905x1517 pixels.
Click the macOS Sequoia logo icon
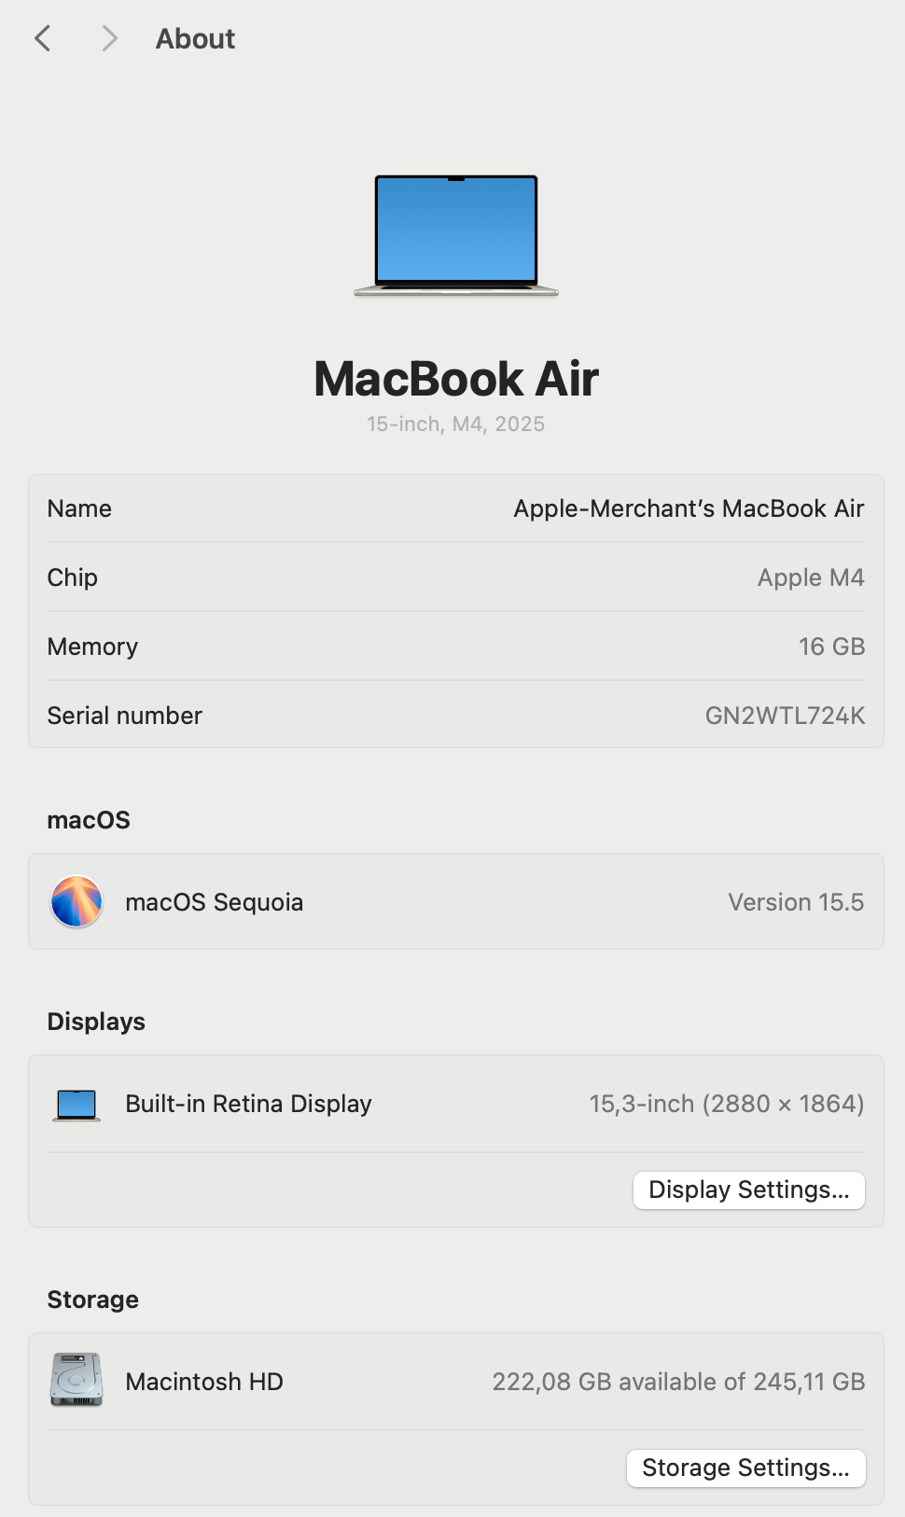pyautogui.click(x=77, y=901)
